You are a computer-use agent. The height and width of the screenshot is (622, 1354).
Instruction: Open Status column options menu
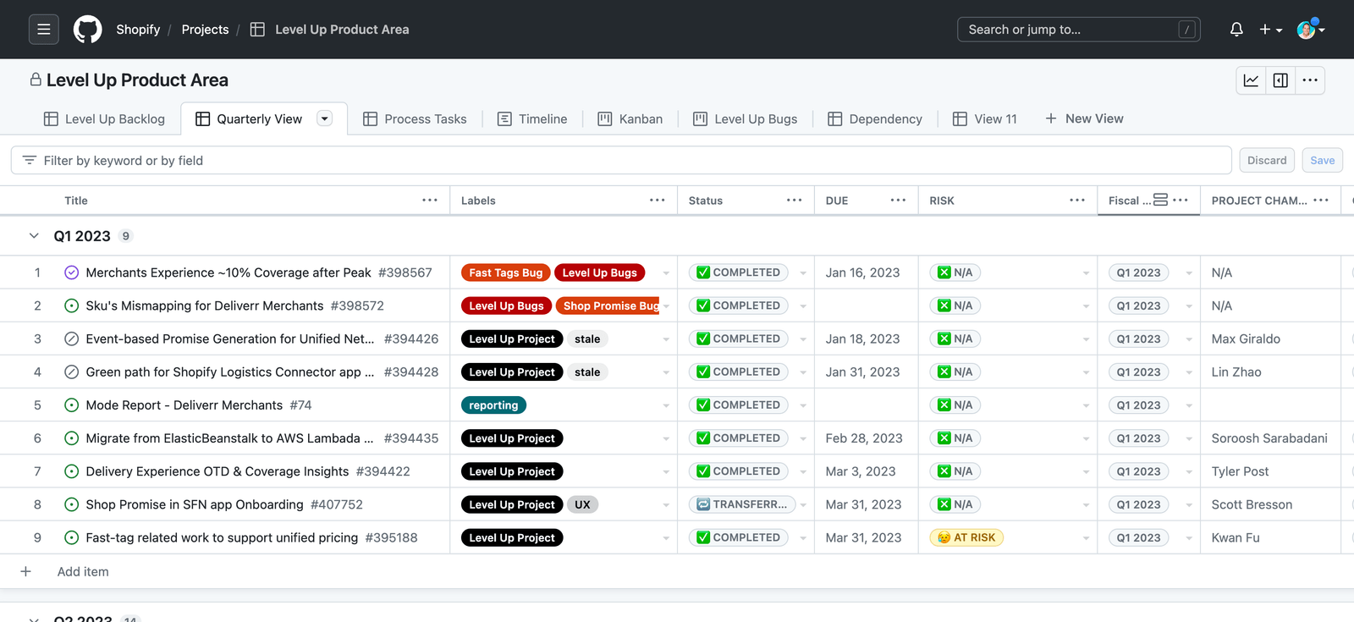click(794, 201)
